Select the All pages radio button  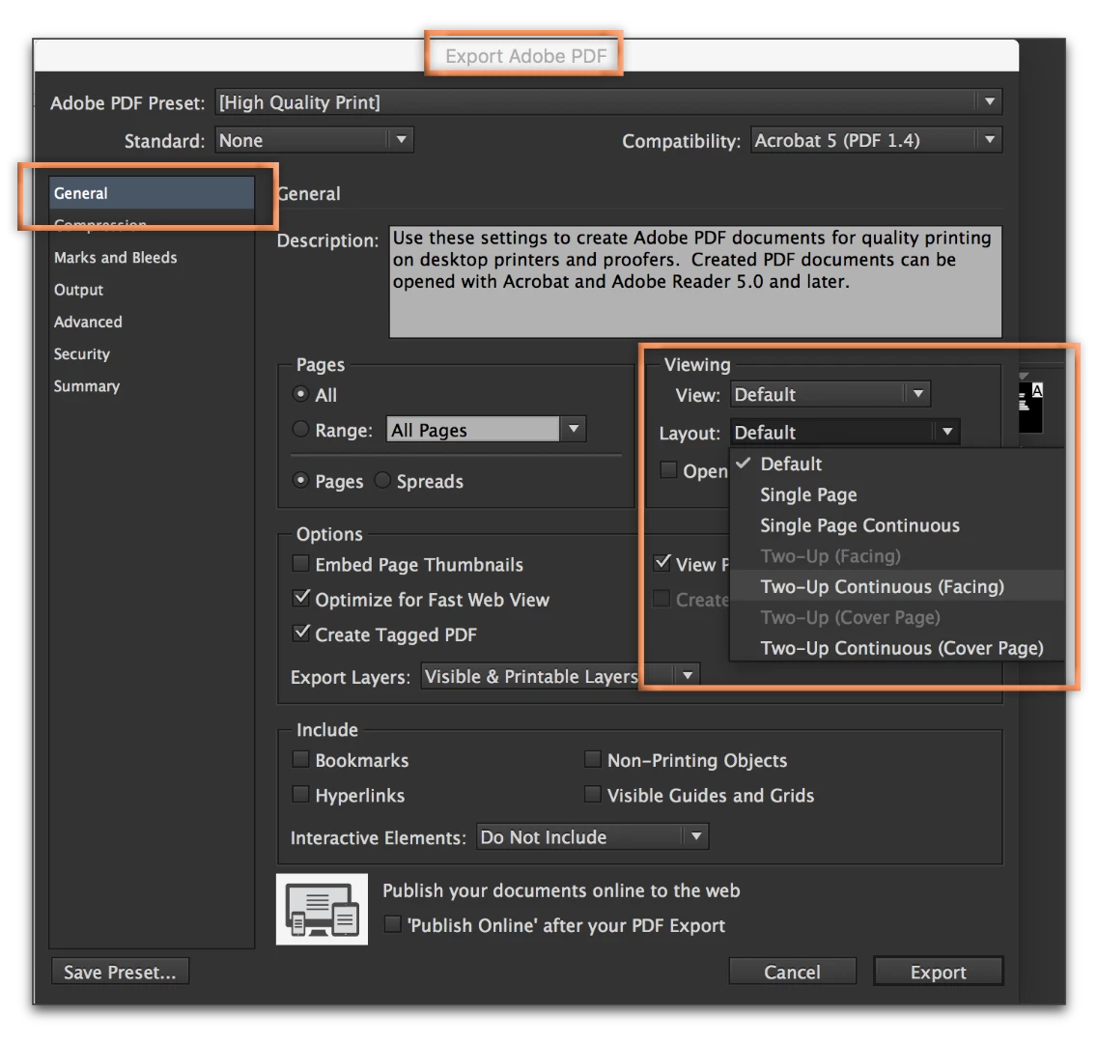(x=300, y=394)
